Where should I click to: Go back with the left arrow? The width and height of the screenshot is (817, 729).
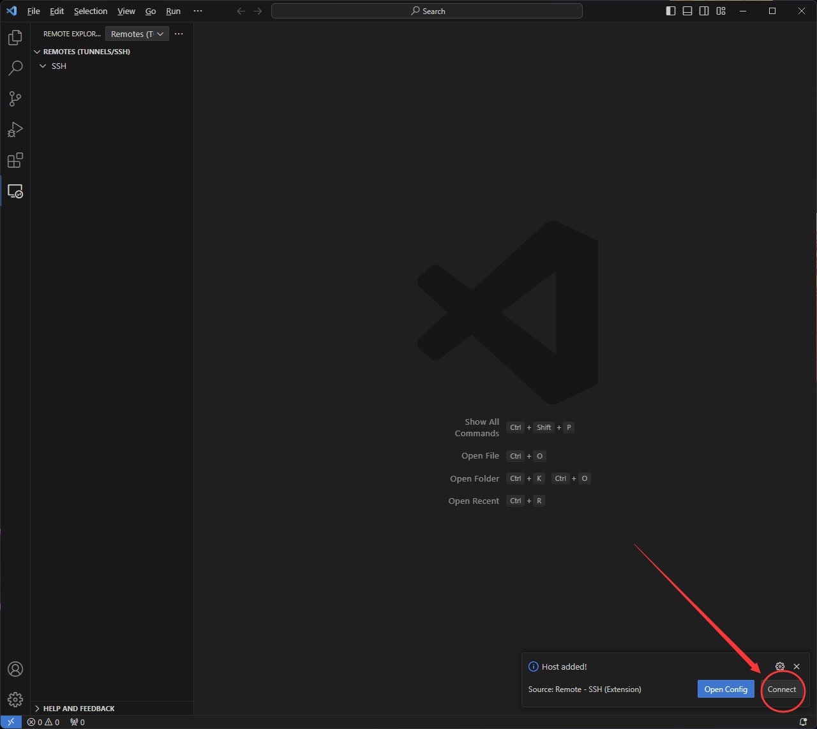coord(241,11)
